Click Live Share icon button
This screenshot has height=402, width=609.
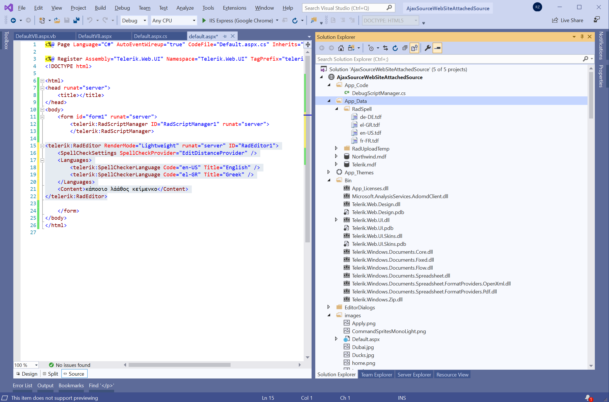(x=555, y=20)
